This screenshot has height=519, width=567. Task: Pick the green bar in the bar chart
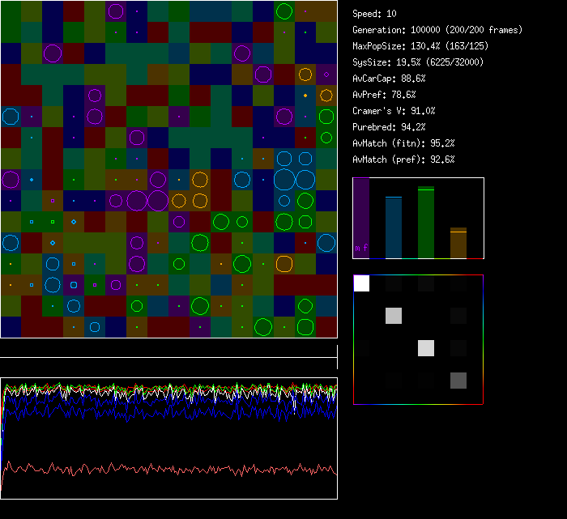point(426,223)
